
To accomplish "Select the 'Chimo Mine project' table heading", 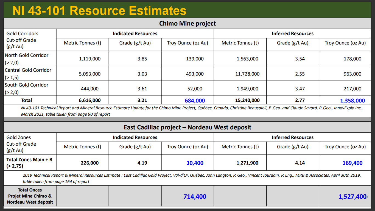I will pos(187,23).
